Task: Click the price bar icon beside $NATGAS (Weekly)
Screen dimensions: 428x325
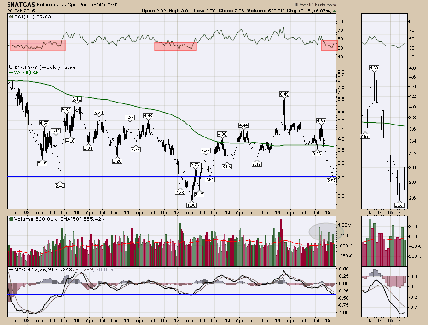Action: 11,68
